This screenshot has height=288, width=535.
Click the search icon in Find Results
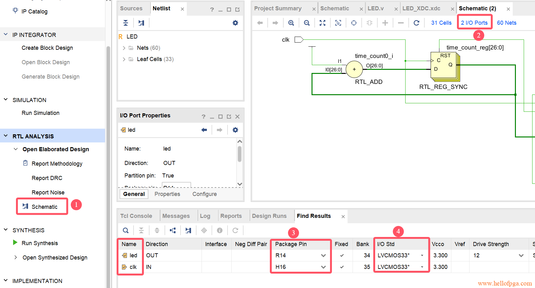pyautogui.click(x=126, y=230)
